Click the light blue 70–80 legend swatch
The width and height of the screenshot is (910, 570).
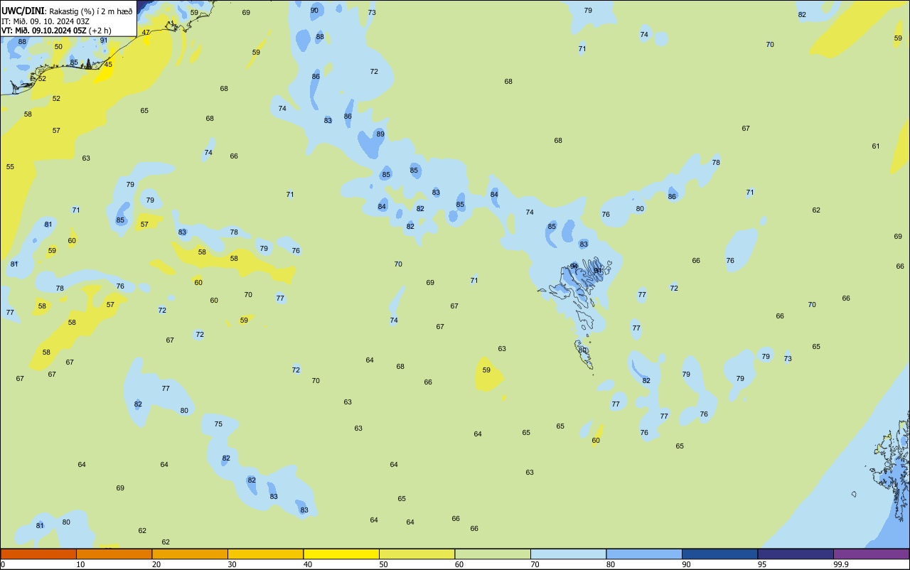click(568, 554)
